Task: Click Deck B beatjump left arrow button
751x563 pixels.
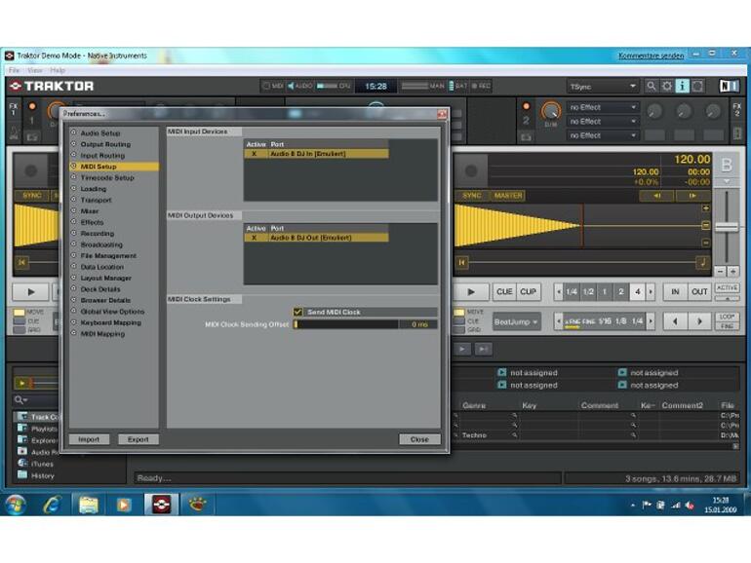Action: click(675, 321)
